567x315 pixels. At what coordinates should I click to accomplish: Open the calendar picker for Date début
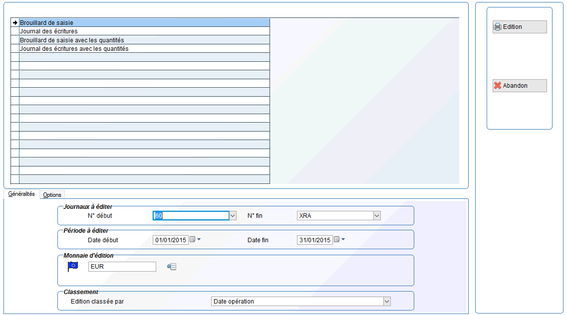point(192,240)
